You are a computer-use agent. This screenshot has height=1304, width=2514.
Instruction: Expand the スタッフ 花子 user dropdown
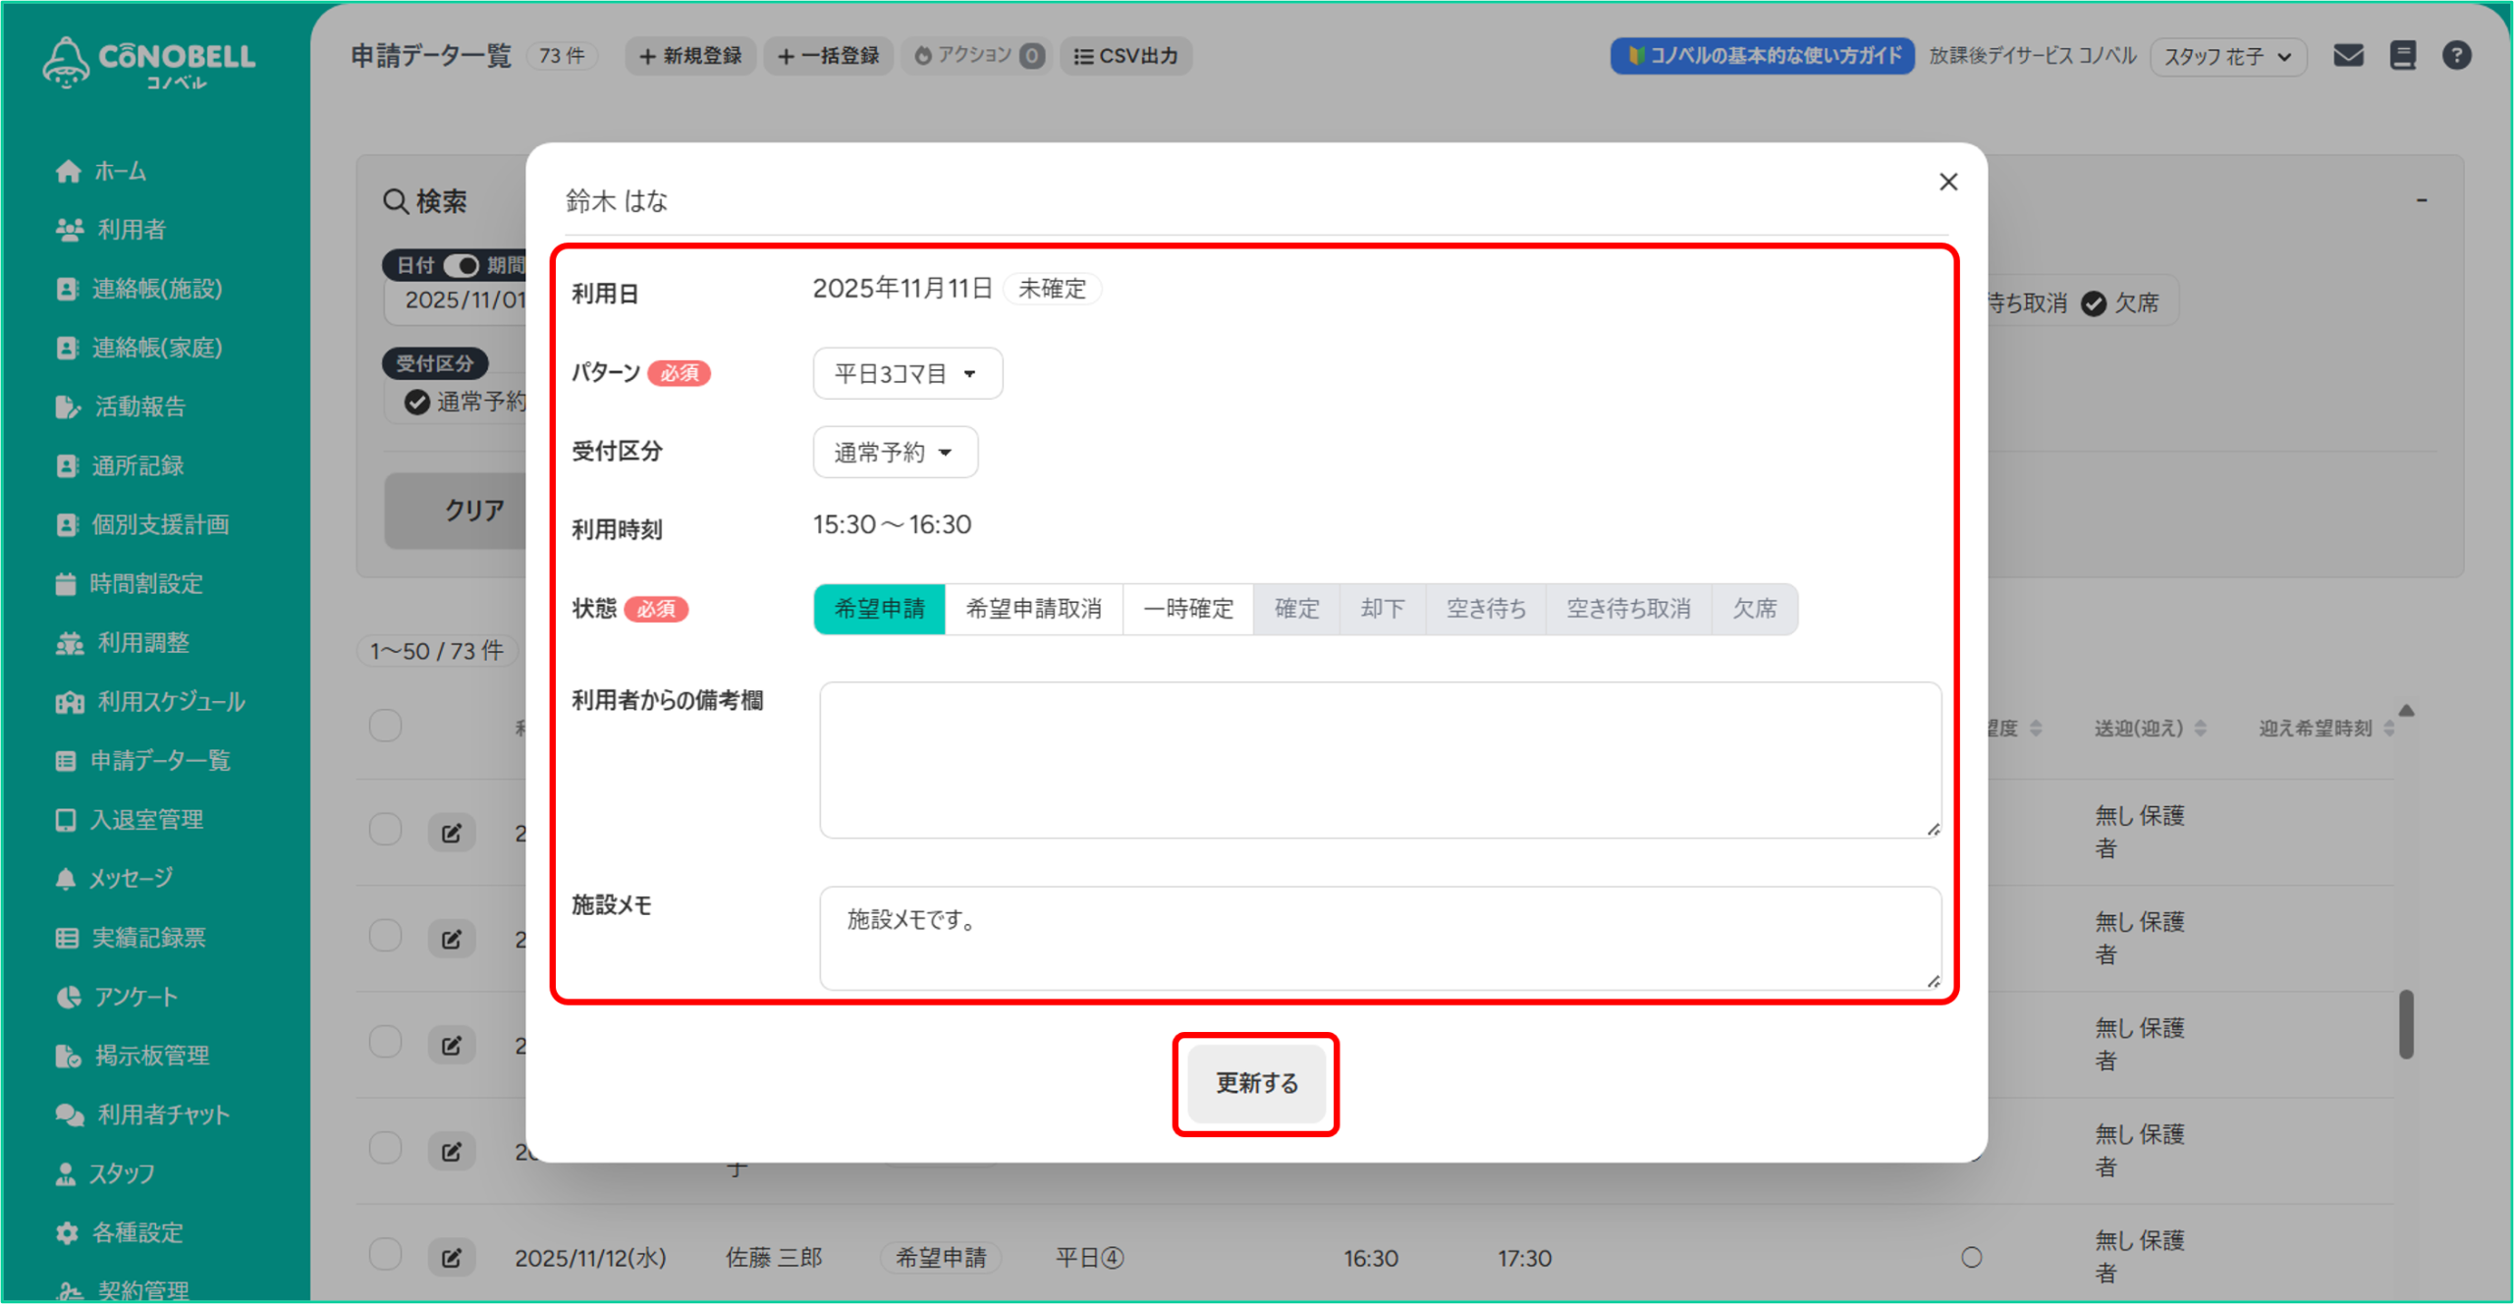(x=2227, y=56)
